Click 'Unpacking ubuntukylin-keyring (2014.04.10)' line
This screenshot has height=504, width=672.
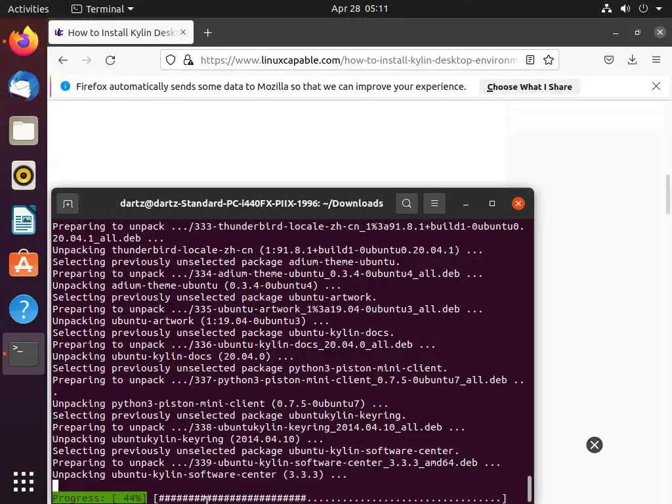[x=188, y=439]
